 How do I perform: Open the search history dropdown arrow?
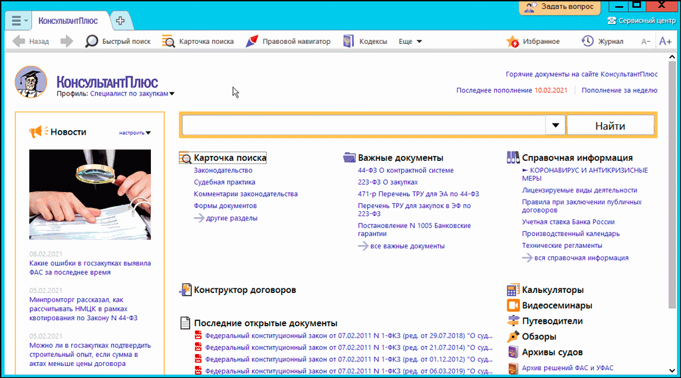click(x=555, y=126)
